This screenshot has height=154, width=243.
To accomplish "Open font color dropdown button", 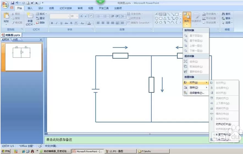I will coord(92,23).
